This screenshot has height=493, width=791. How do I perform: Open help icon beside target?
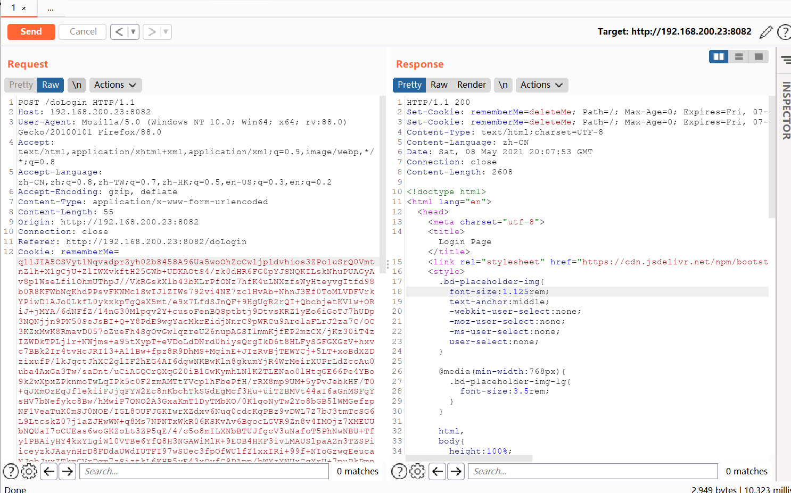[x=784, y=32]
